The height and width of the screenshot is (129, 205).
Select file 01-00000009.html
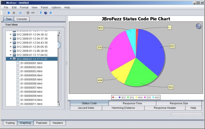click(x=31, y=96)
